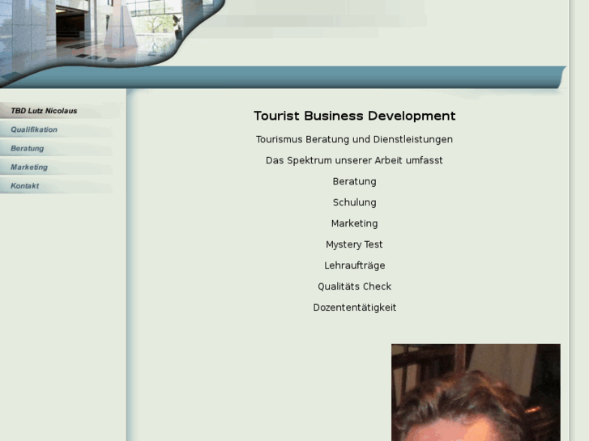Screen dimensions: 589x441
Task: Click the Dozententätigkeit entry
Action: [x=354, y=307]
